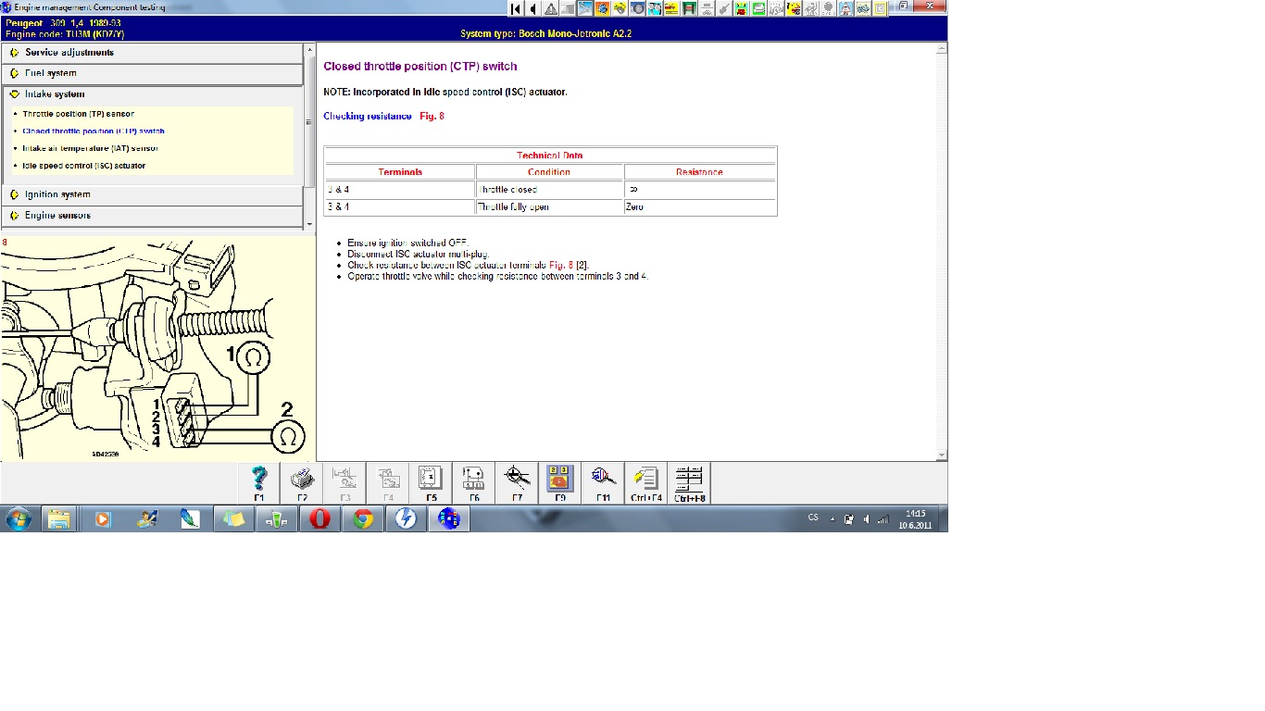Select Idle speed control (ISC) actuator item
The height and width of the screenshot is (711, 1265).
(83, 166)
